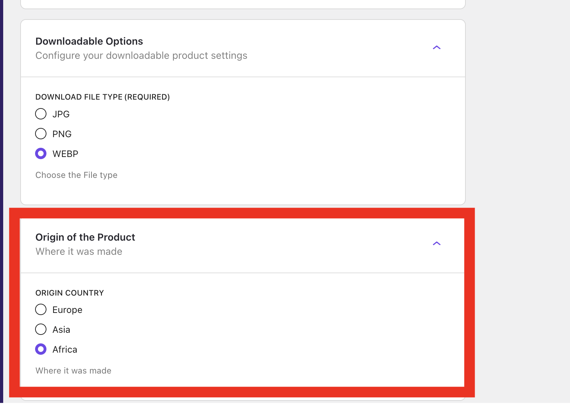
Task: Click the Africa radio button
Action: pos(41,349)
